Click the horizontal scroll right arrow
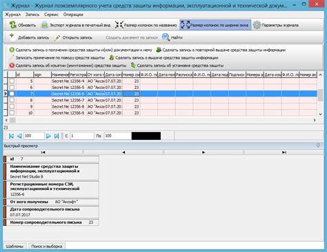 tap(315, 120)
